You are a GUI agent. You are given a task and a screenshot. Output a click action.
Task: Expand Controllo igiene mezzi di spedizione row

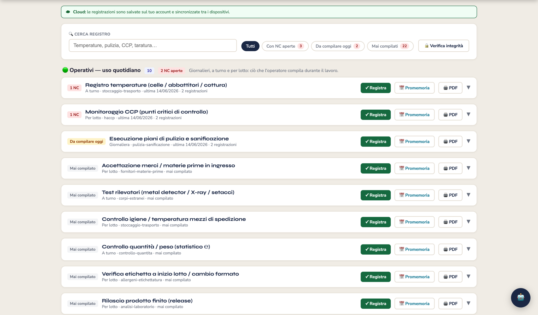[468, 222]
